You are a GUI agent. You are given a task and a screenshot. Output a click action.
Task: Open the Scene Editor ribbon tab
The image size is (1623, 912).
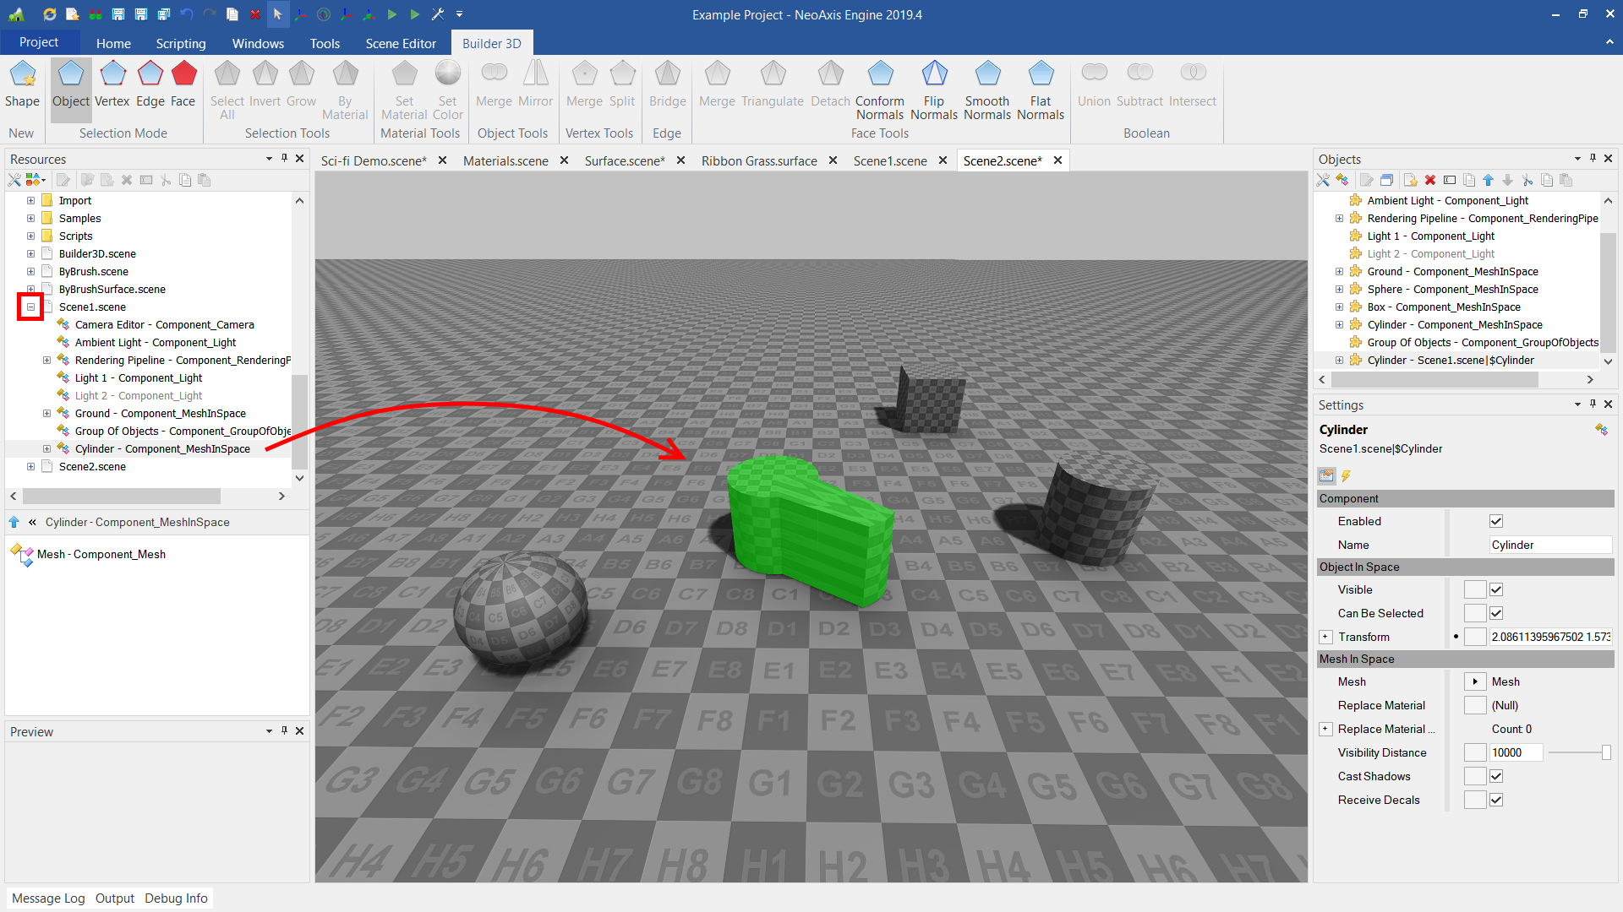(x=401, y=43)
